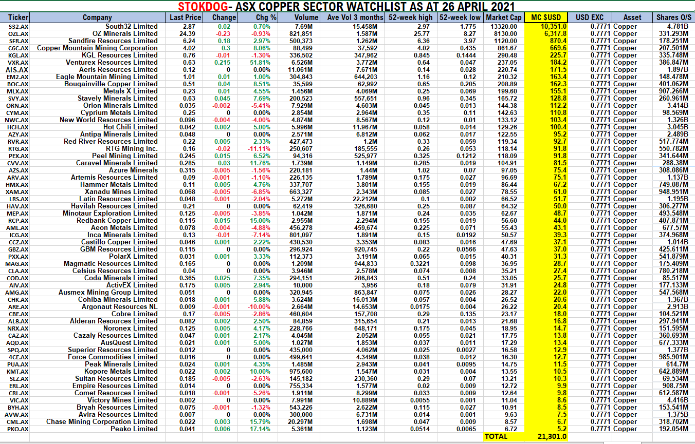Click Ausmex Mining Group Limited
This screenshot has height=444, width=695.
pyautogui.click(x=108, y=292)
